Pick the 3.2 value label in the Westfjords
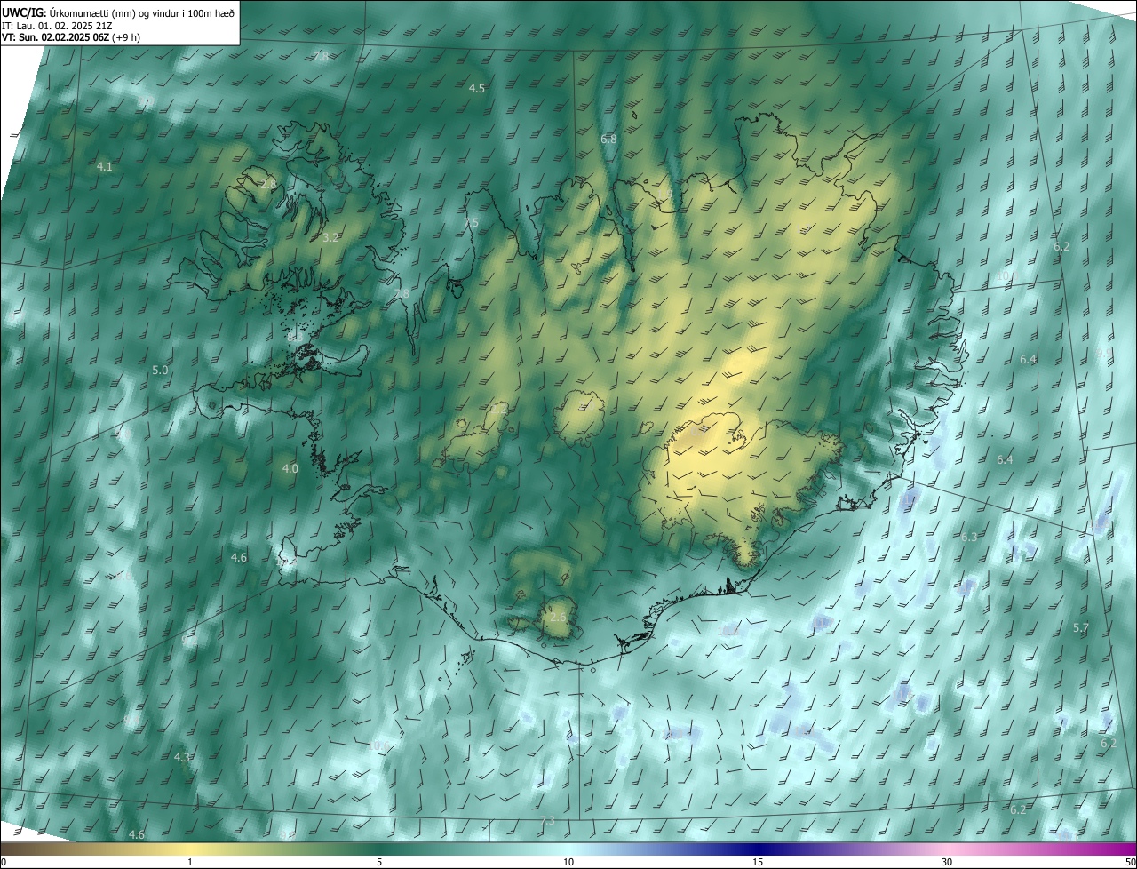The width and height of the screenshot is (1137, 869). tap(330, 238)
